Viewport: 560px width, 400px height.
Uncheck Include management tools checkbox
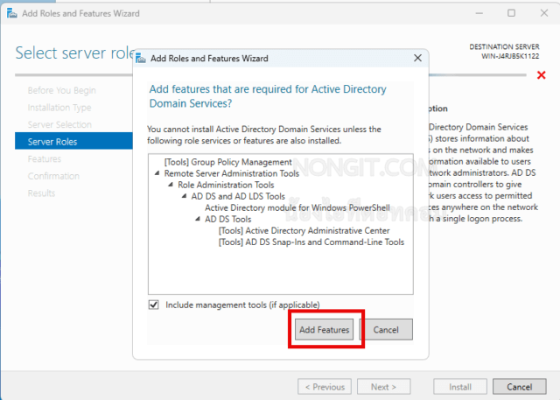coord(154,305)
